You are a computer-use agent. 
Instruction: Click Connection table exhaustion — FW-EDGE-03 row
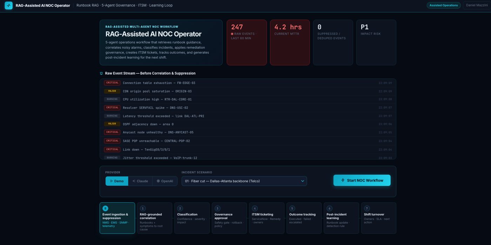[248, 83]
